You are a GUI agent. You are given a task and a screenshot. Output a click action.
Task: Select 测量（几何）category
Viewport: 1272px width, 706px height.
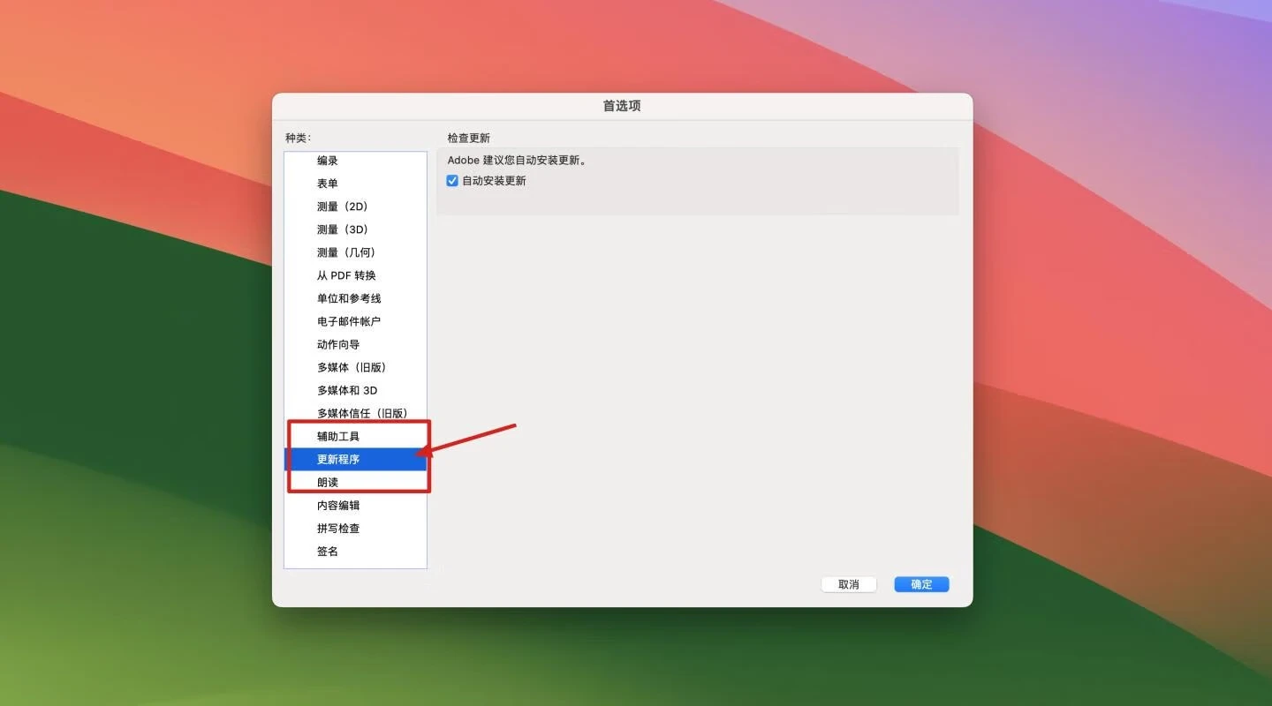tap(346, 252)
